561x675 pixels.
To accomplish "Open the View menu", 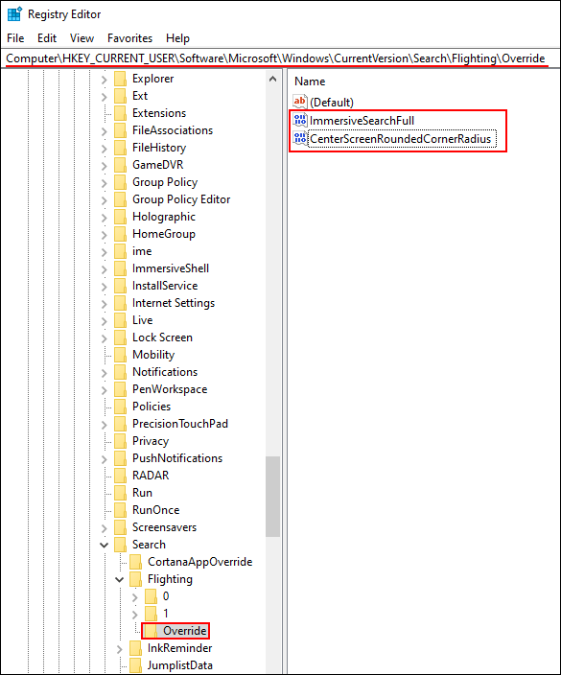I will (82, 38).
